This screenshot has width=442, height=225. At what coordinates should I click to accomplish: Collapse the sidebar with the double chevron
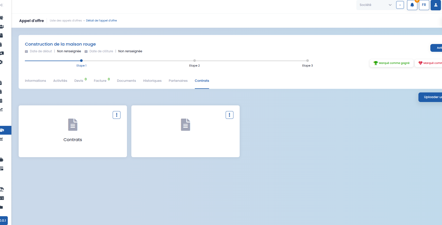[2, 5]
